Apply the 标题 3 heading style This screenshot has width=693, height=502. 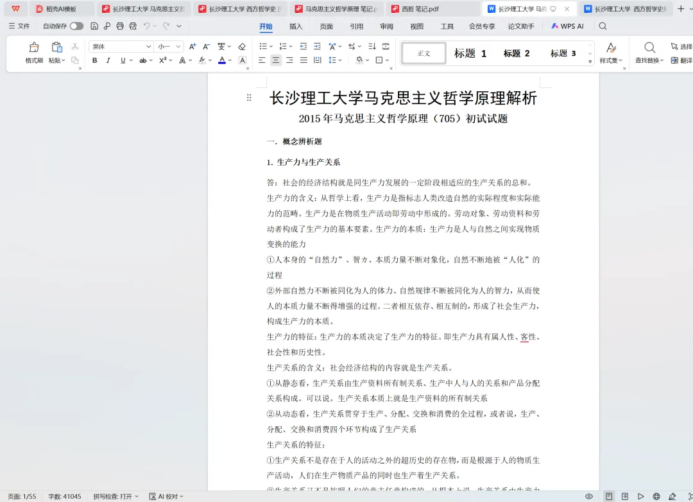(x=563, y=53)
